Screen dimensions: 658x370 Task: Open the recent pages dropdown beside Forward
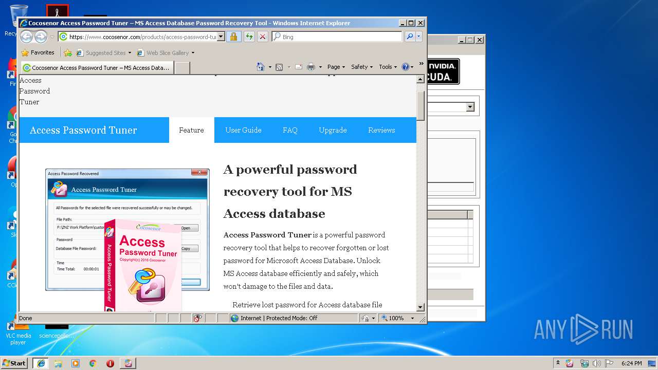(52, 37)
